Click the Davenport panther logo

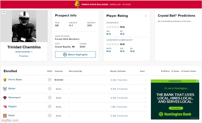5,98
